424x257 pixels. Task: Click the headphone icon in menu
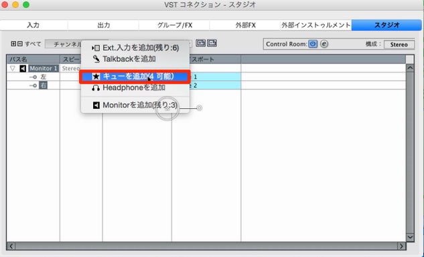(96, 88)
